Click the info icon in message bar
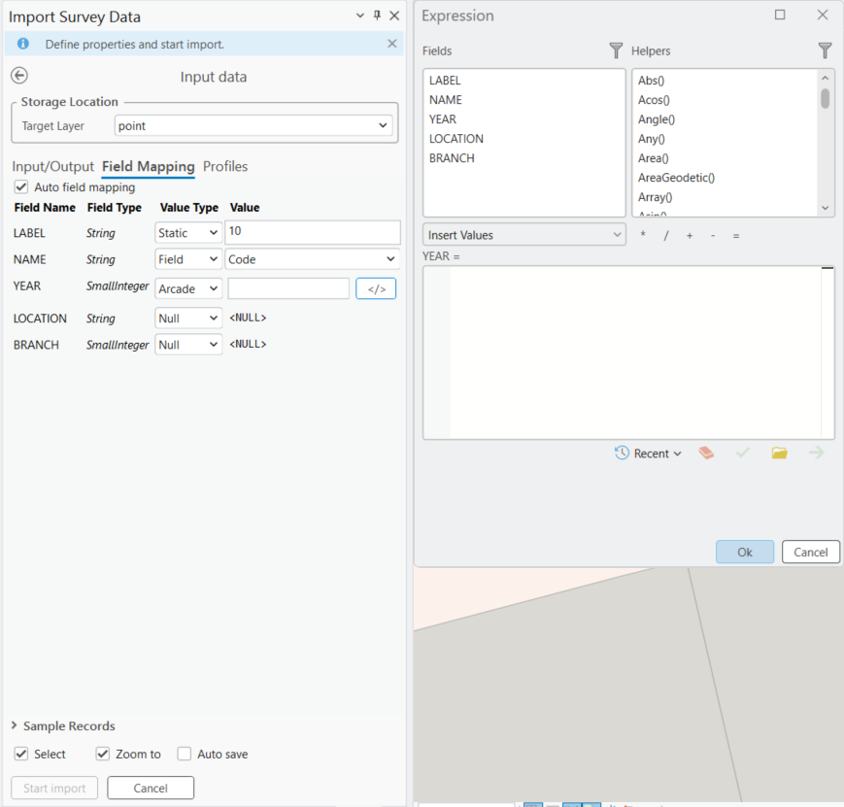Screen dimensions: 844x807 [x=23, y=44]
